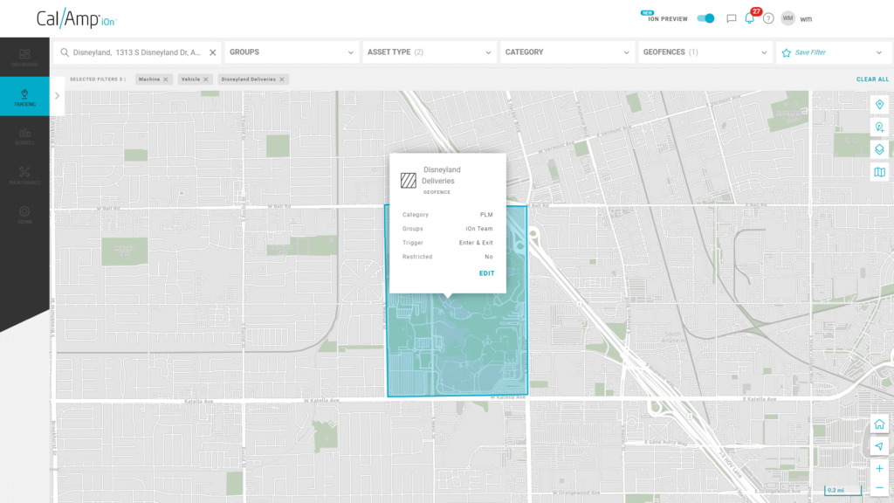Open the Admin section

click(x=24, y=212)
